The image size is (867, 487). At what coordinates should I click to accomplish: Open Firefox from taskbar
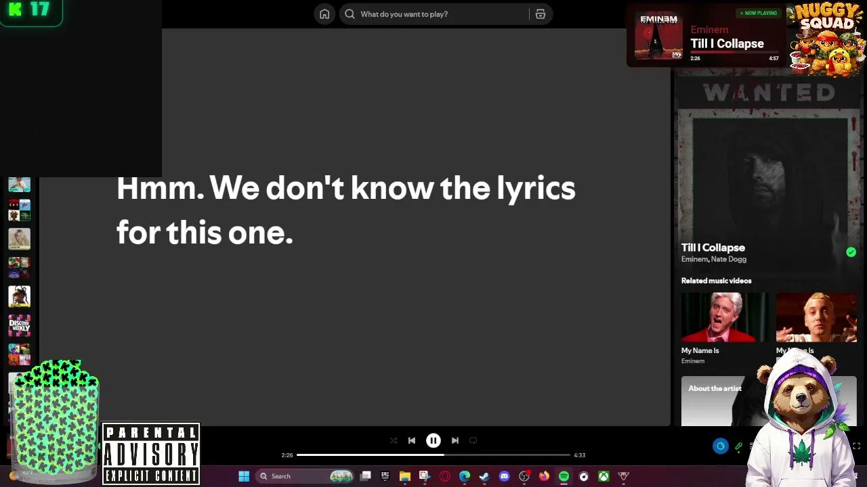click(x=544, y=476)
